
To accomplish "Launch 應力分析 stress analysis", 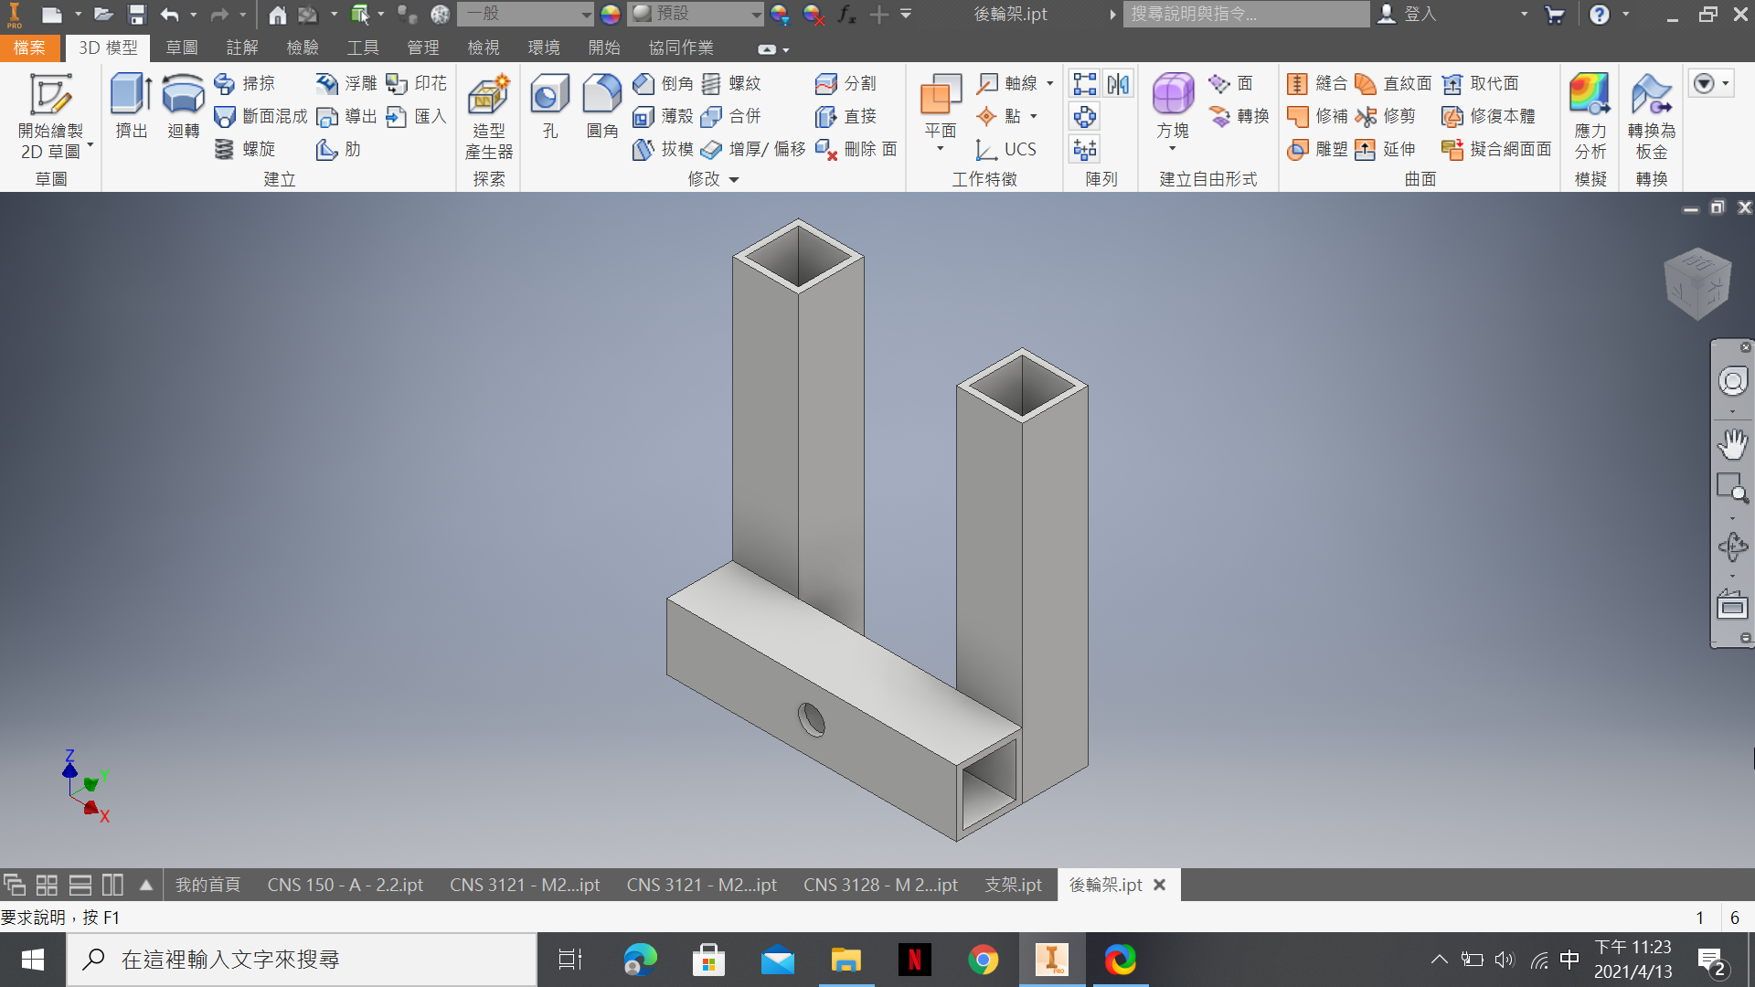I will (x=1590, y=117).
